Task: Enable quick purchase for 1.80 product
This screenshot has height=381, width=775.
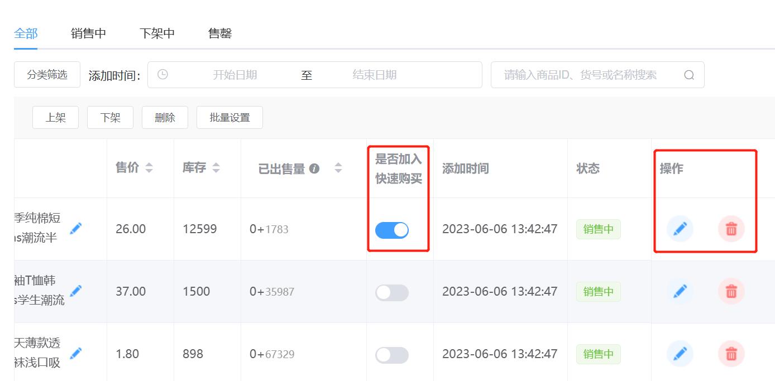Action: (392, 355)
